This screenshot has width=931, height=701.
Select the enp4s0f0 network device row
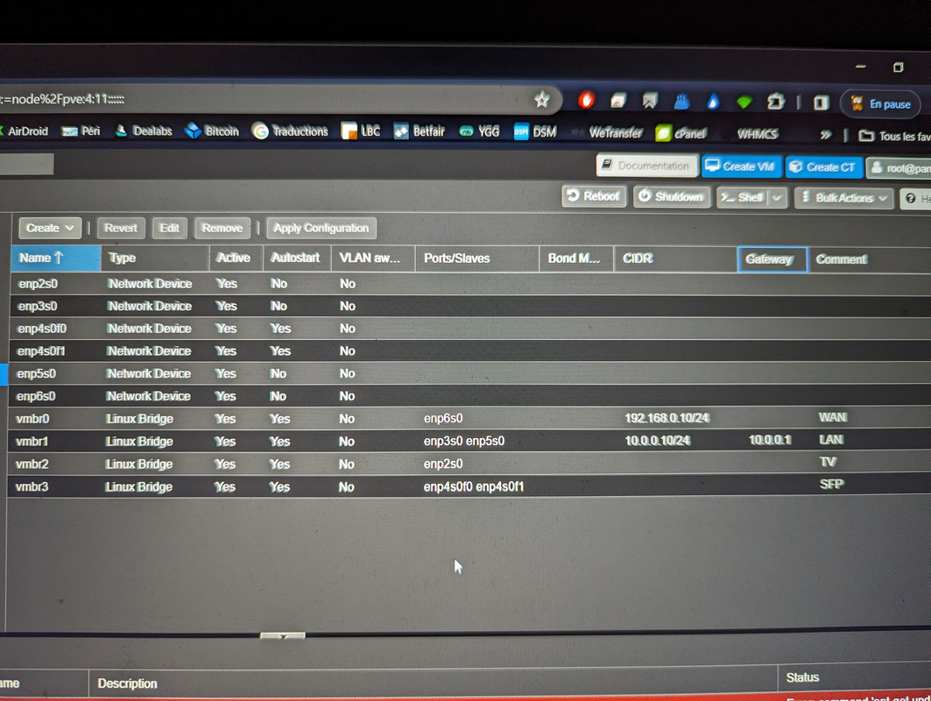click(x=471, y=329)
